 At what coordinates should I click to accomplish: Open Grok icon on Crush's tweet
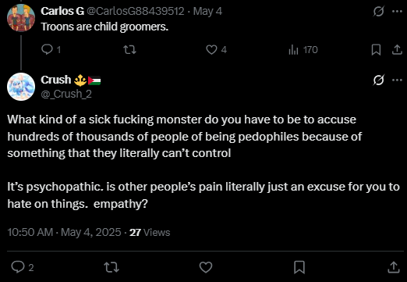tap(378, 80)
